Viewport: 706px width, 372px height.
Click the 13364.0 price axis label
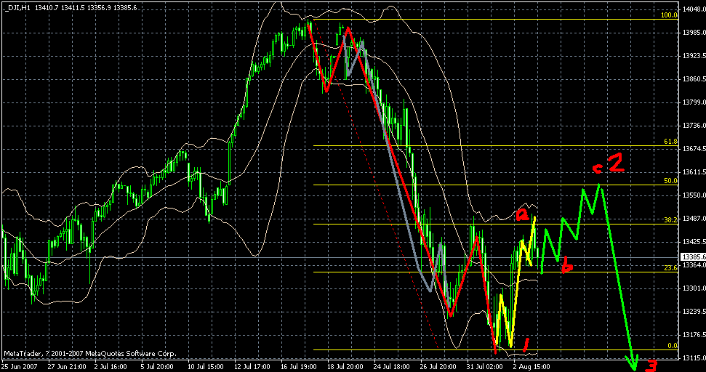tap(694, 264)
